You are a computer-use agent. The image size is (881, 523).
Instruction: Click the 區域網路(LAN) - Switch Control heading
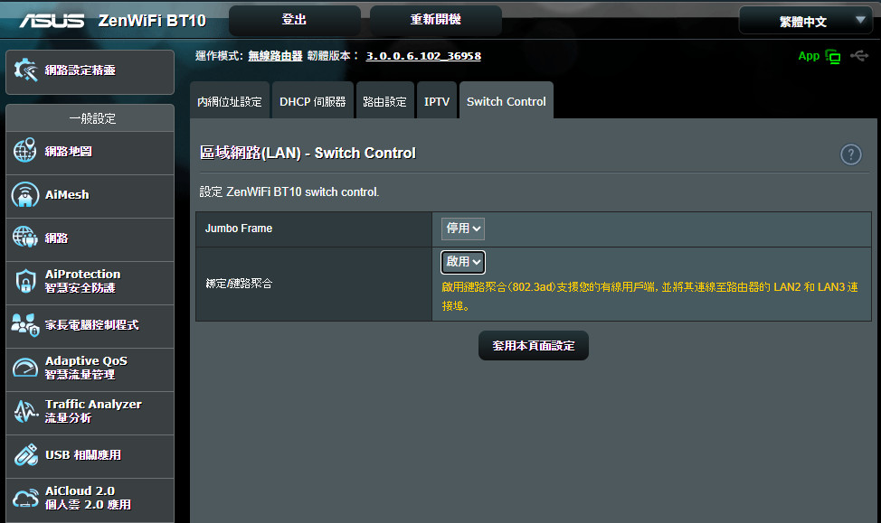pyautogui.click(x=308, y=153)
